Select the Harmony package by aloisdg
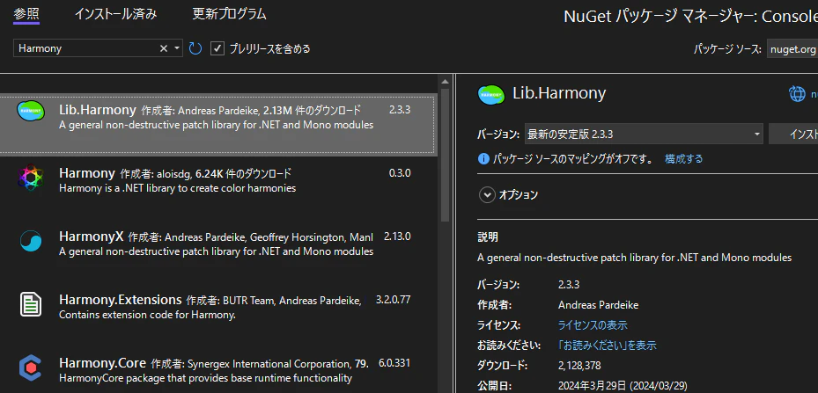The width and height of the screenshot is (818, 393). [x=86, y=172]
